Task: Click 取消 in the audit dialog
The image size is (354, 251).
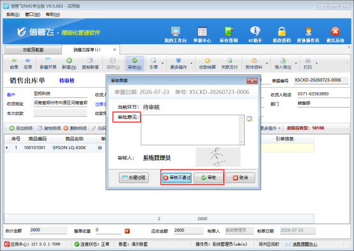Action: tap(240, 177)
